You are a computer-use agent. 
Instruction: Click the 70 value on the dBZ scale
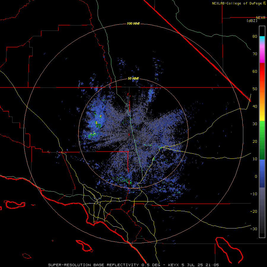click(x=255, y=54)
